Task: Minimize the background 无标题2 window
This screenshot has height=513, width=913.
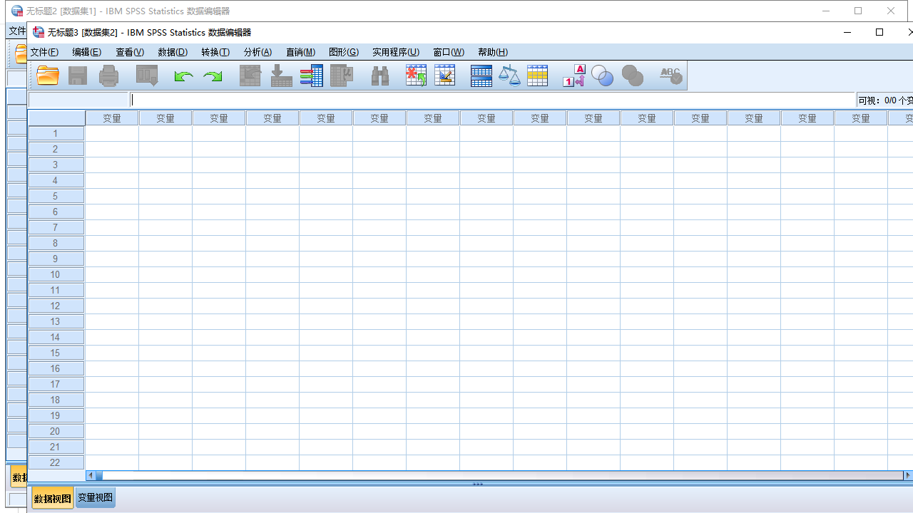Action: [826, 11]
